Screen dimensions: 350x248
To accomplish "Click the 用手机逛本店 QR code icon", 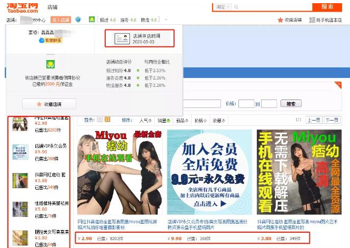I will point(312,20).
